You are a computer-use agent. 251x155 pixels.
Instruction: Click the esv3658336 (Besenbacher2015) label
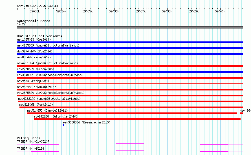click(87, 122)
